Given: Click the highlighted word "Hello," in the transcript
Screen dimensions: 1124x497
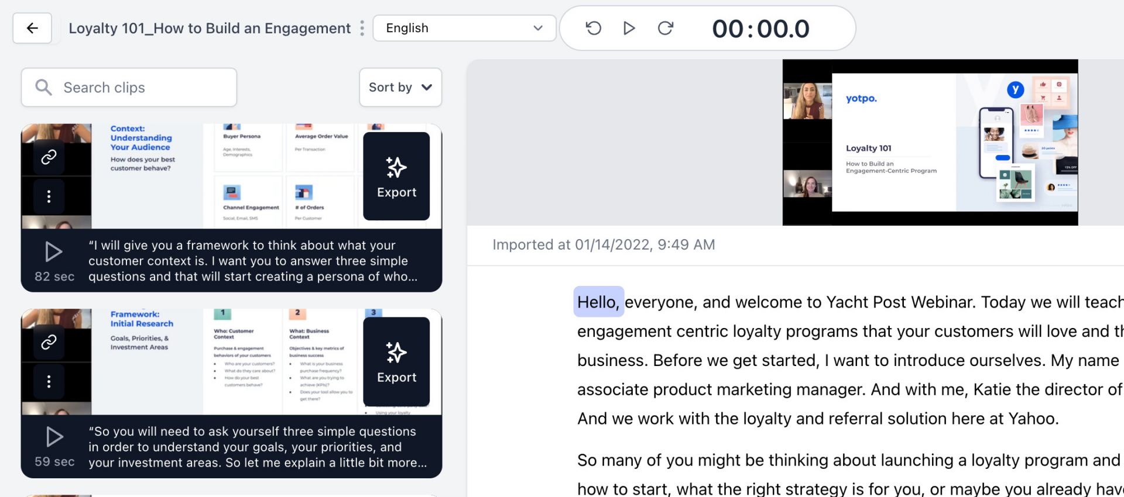Looking at the screenshot, I should (598, 302).
